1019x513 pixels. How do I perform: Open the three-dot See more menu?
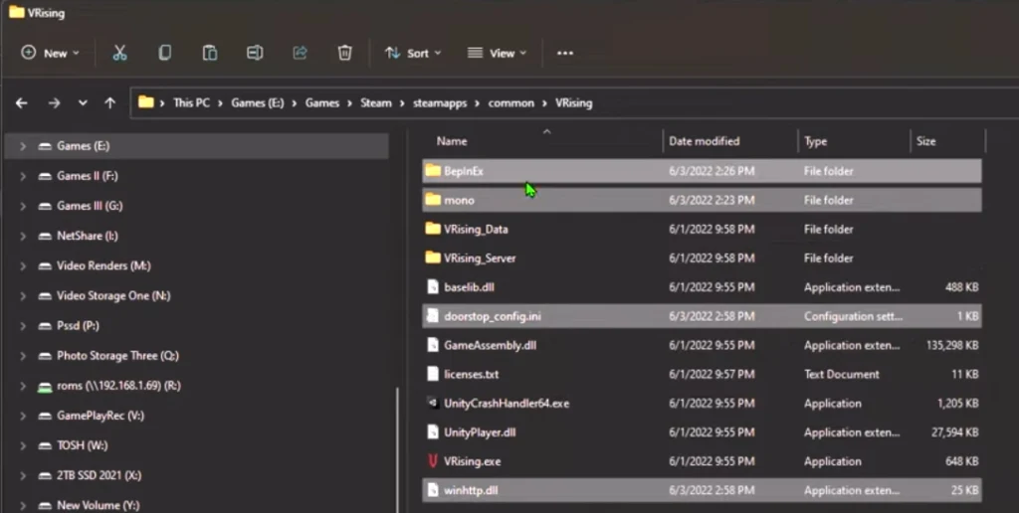pyautogui.click(x=565, y=54)
